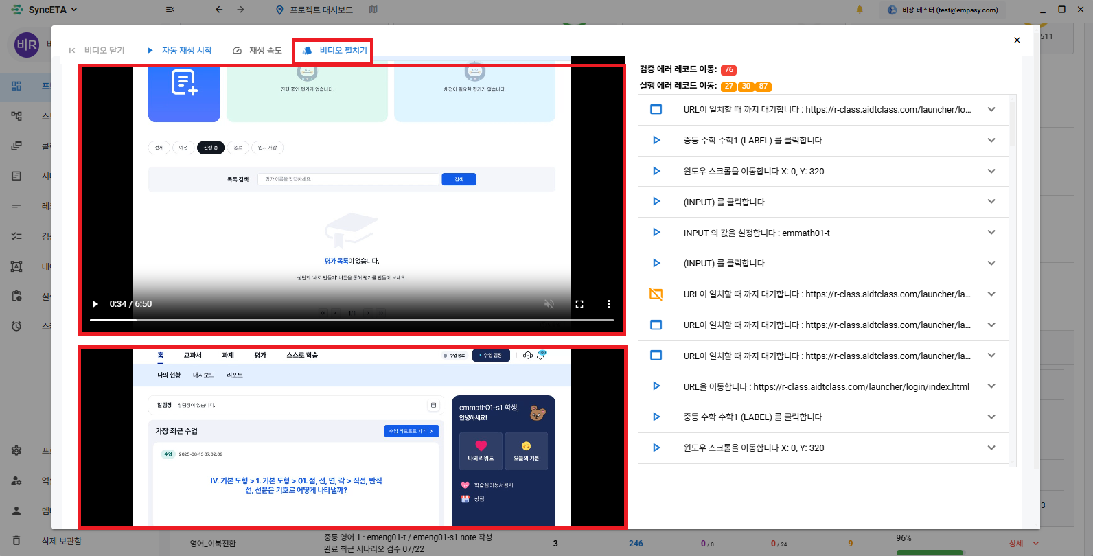Image resolution: width=1093 pixels, height=556 pixels.
Task: Click the video progress bar
Action: click(x=352, y=320)
